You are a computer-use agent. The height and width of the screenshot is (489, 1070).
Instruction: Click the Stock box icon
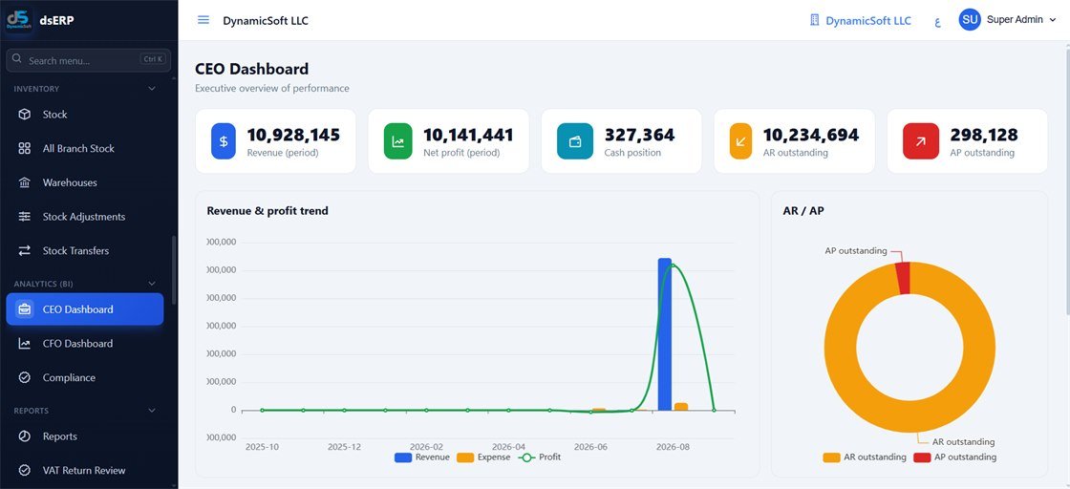(25, 115)
